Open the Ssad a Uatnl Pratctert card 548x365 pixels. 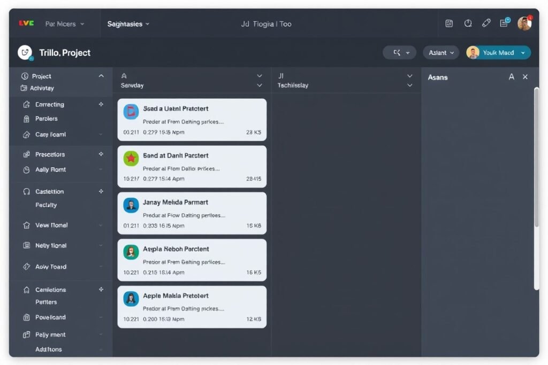click(192, 120)
